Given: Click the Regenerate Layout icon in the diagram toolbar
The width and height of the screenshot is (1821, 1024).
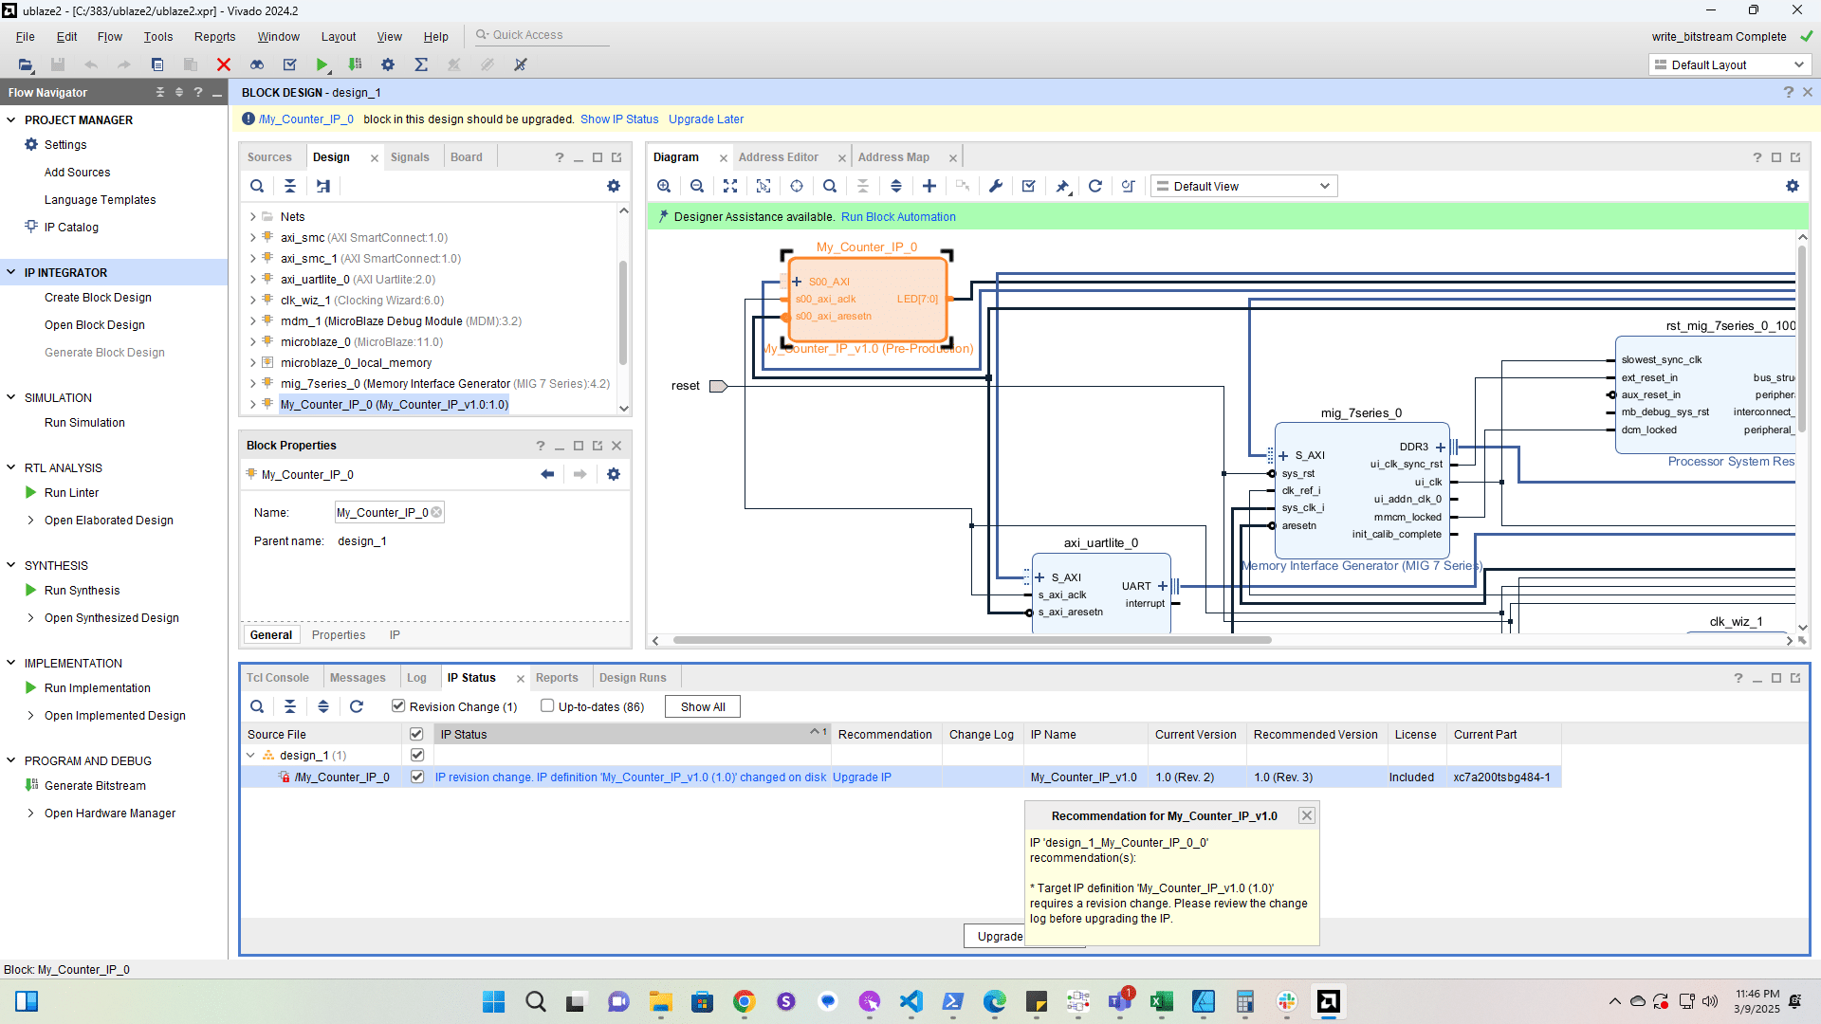Looking at the screenshot, I should (x=1095, y=187).
